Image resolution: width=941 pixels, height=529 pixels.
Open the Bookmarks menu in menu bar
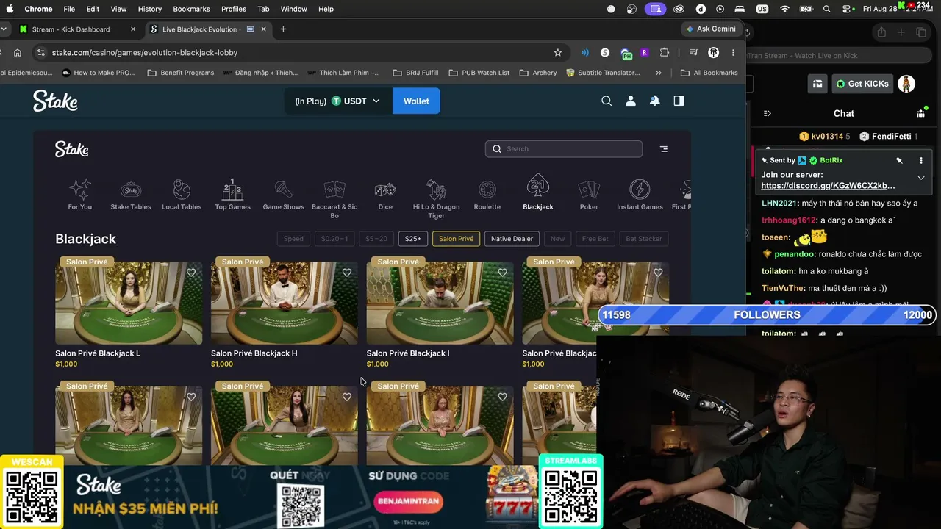coord(192,9)
